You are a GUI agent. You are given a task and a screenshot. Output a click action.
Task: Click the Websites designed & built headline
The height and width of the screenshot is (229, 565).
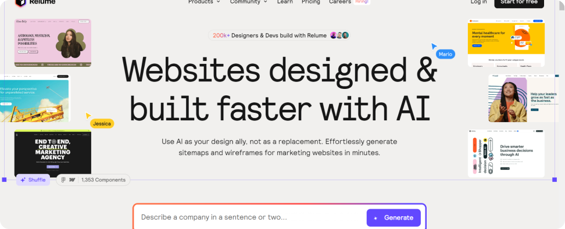pyautogui.click(x=280, y=88)
